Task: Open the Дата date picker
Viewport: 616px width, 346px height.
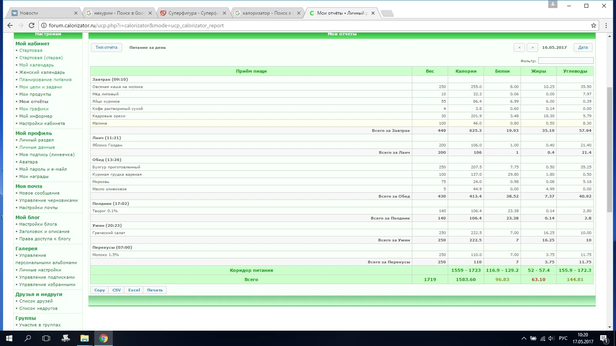Action: 583,47
